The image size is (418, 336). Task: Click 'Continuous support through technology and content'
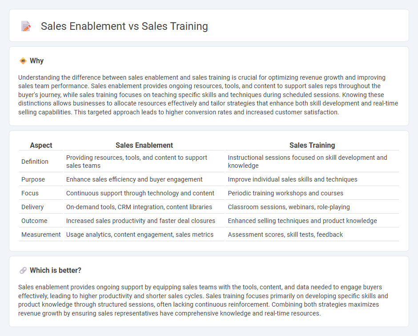point(140,193)
